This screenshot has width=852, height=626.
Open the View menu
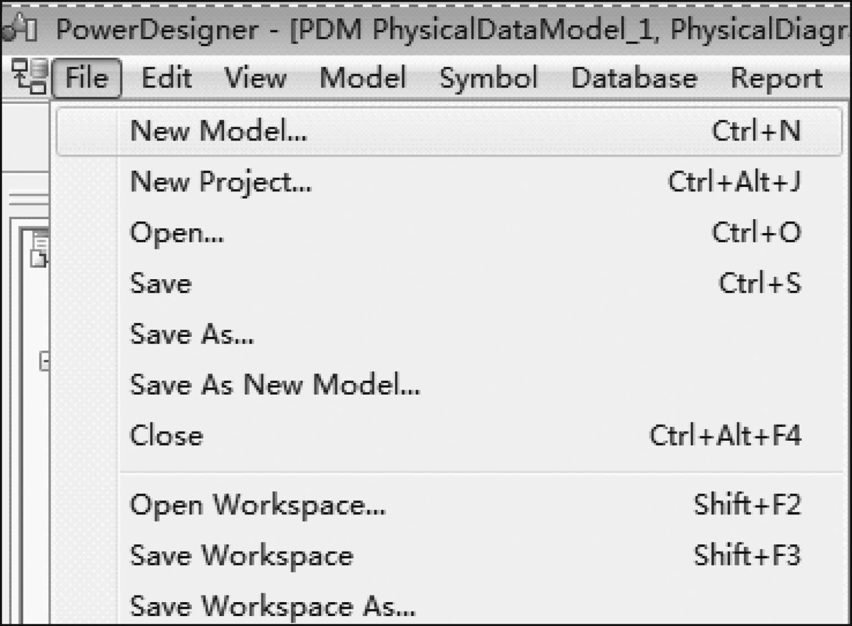pyautogui.click(x=255, y=78)
